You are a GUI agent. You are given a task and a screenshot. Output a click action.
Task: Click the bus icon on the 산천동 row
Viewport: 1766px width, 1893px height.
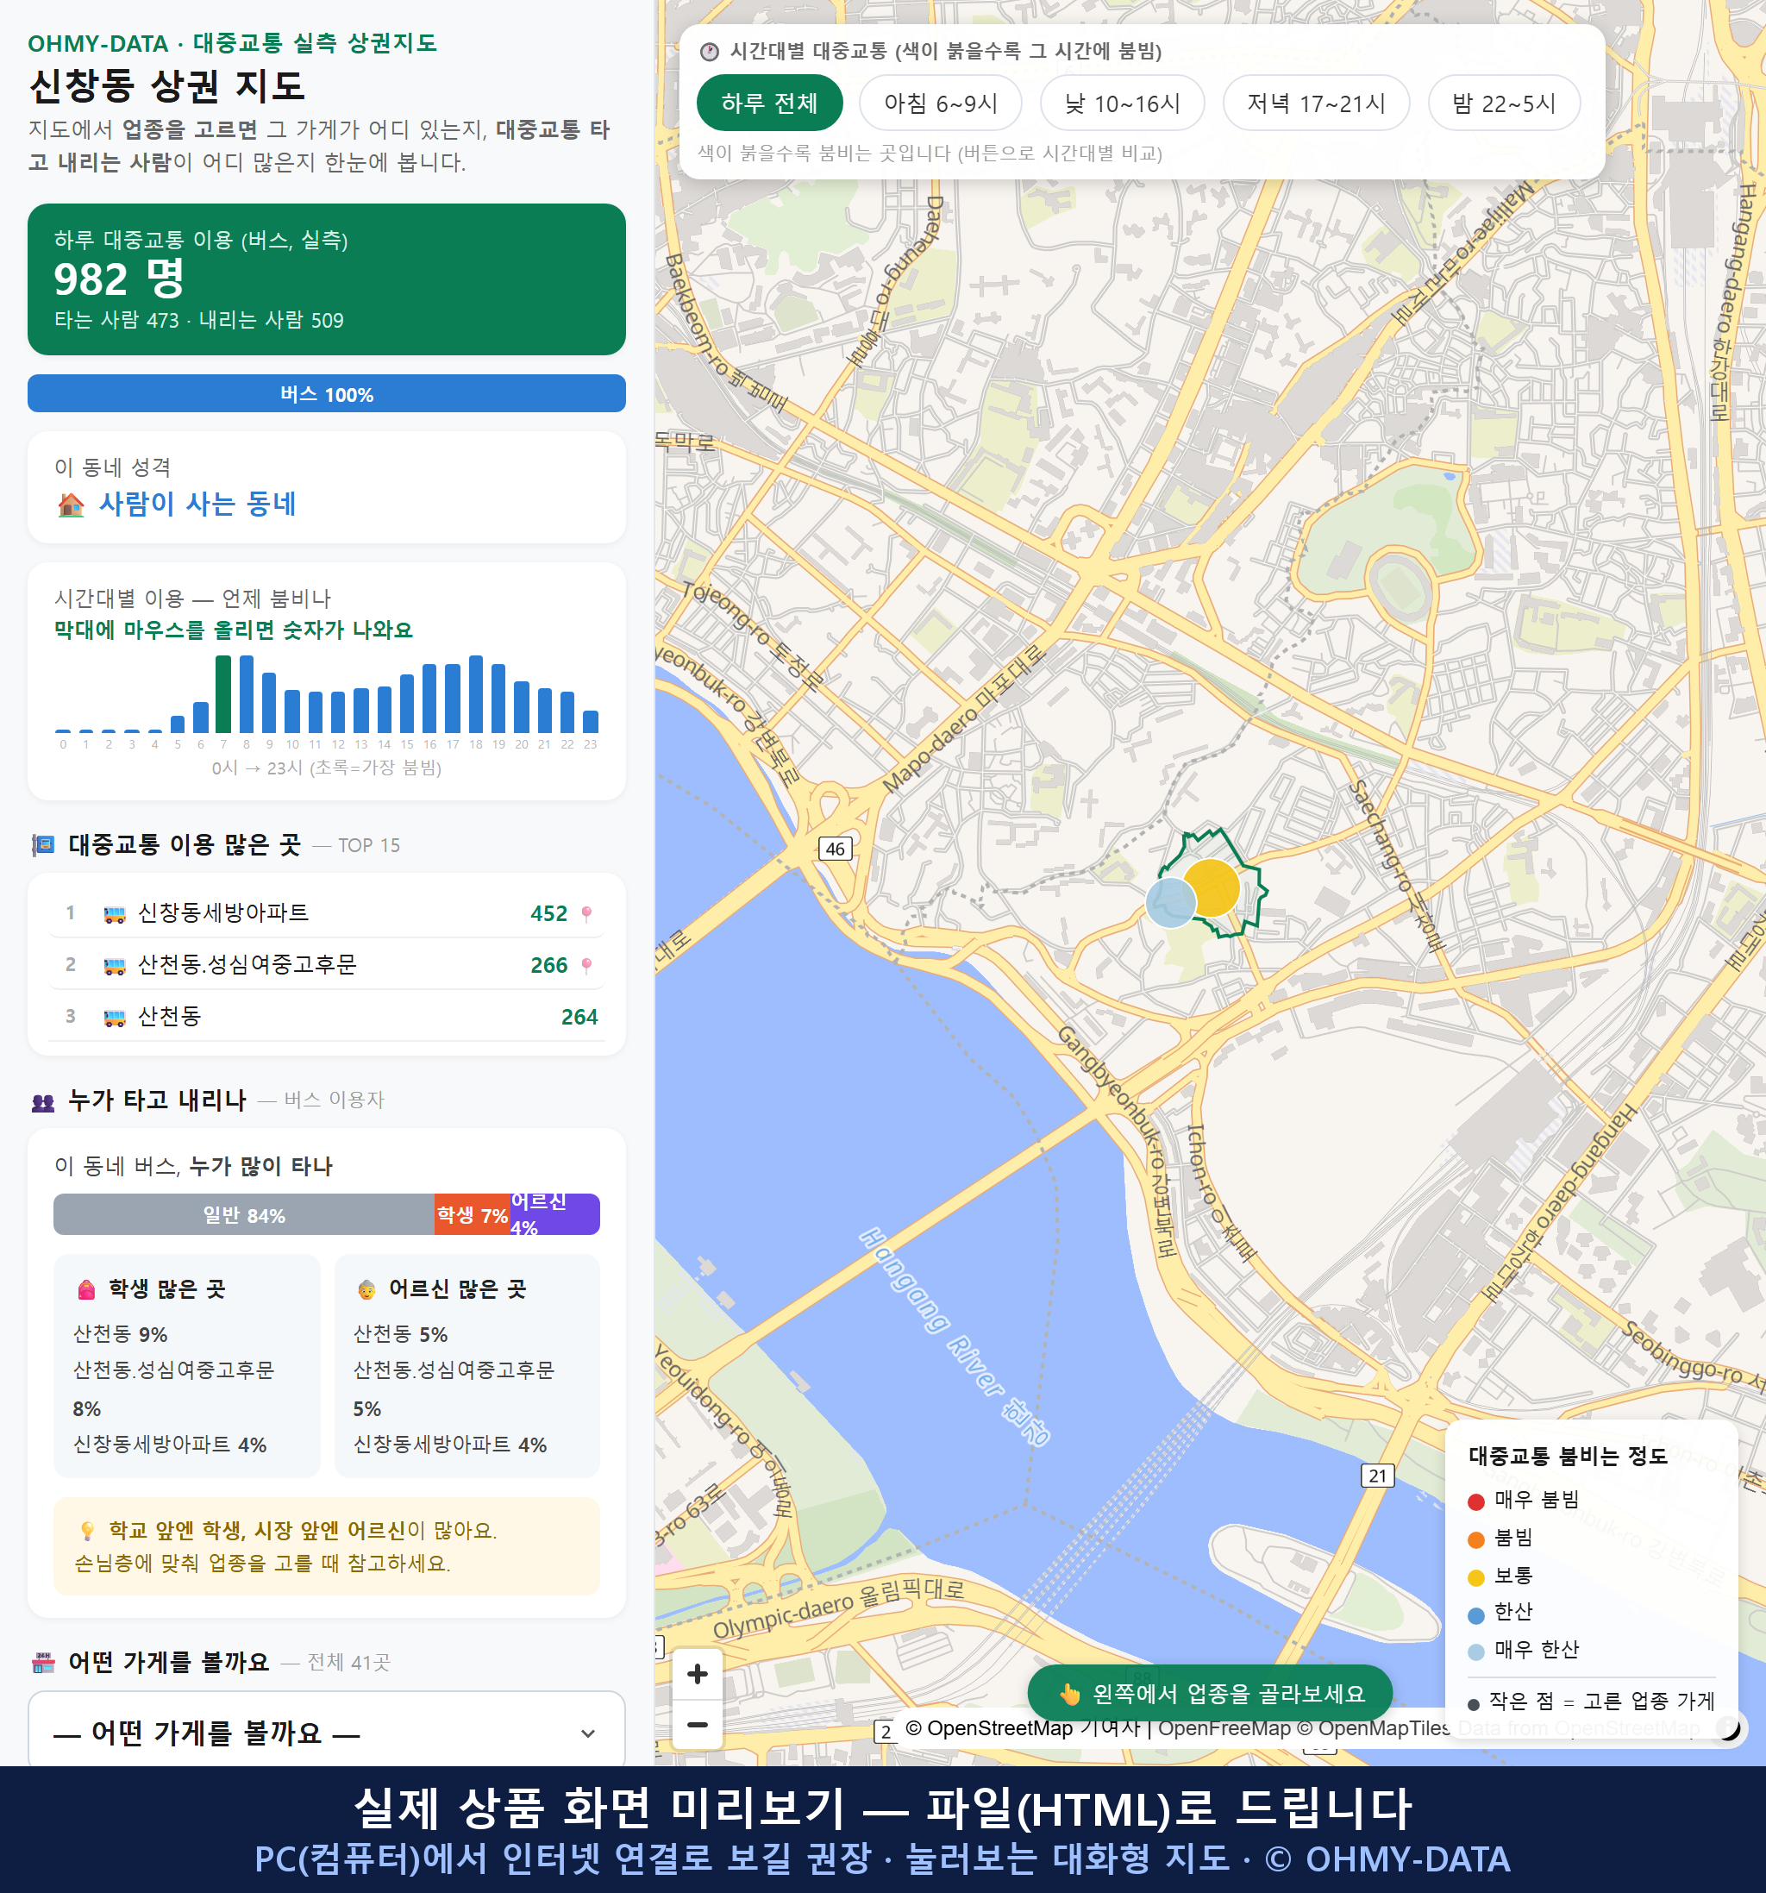(x=114, y=1018)
